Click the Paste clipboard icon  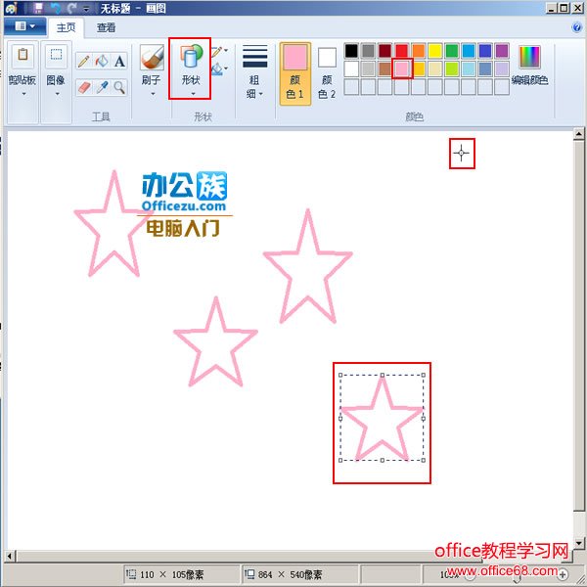(23, 56)
